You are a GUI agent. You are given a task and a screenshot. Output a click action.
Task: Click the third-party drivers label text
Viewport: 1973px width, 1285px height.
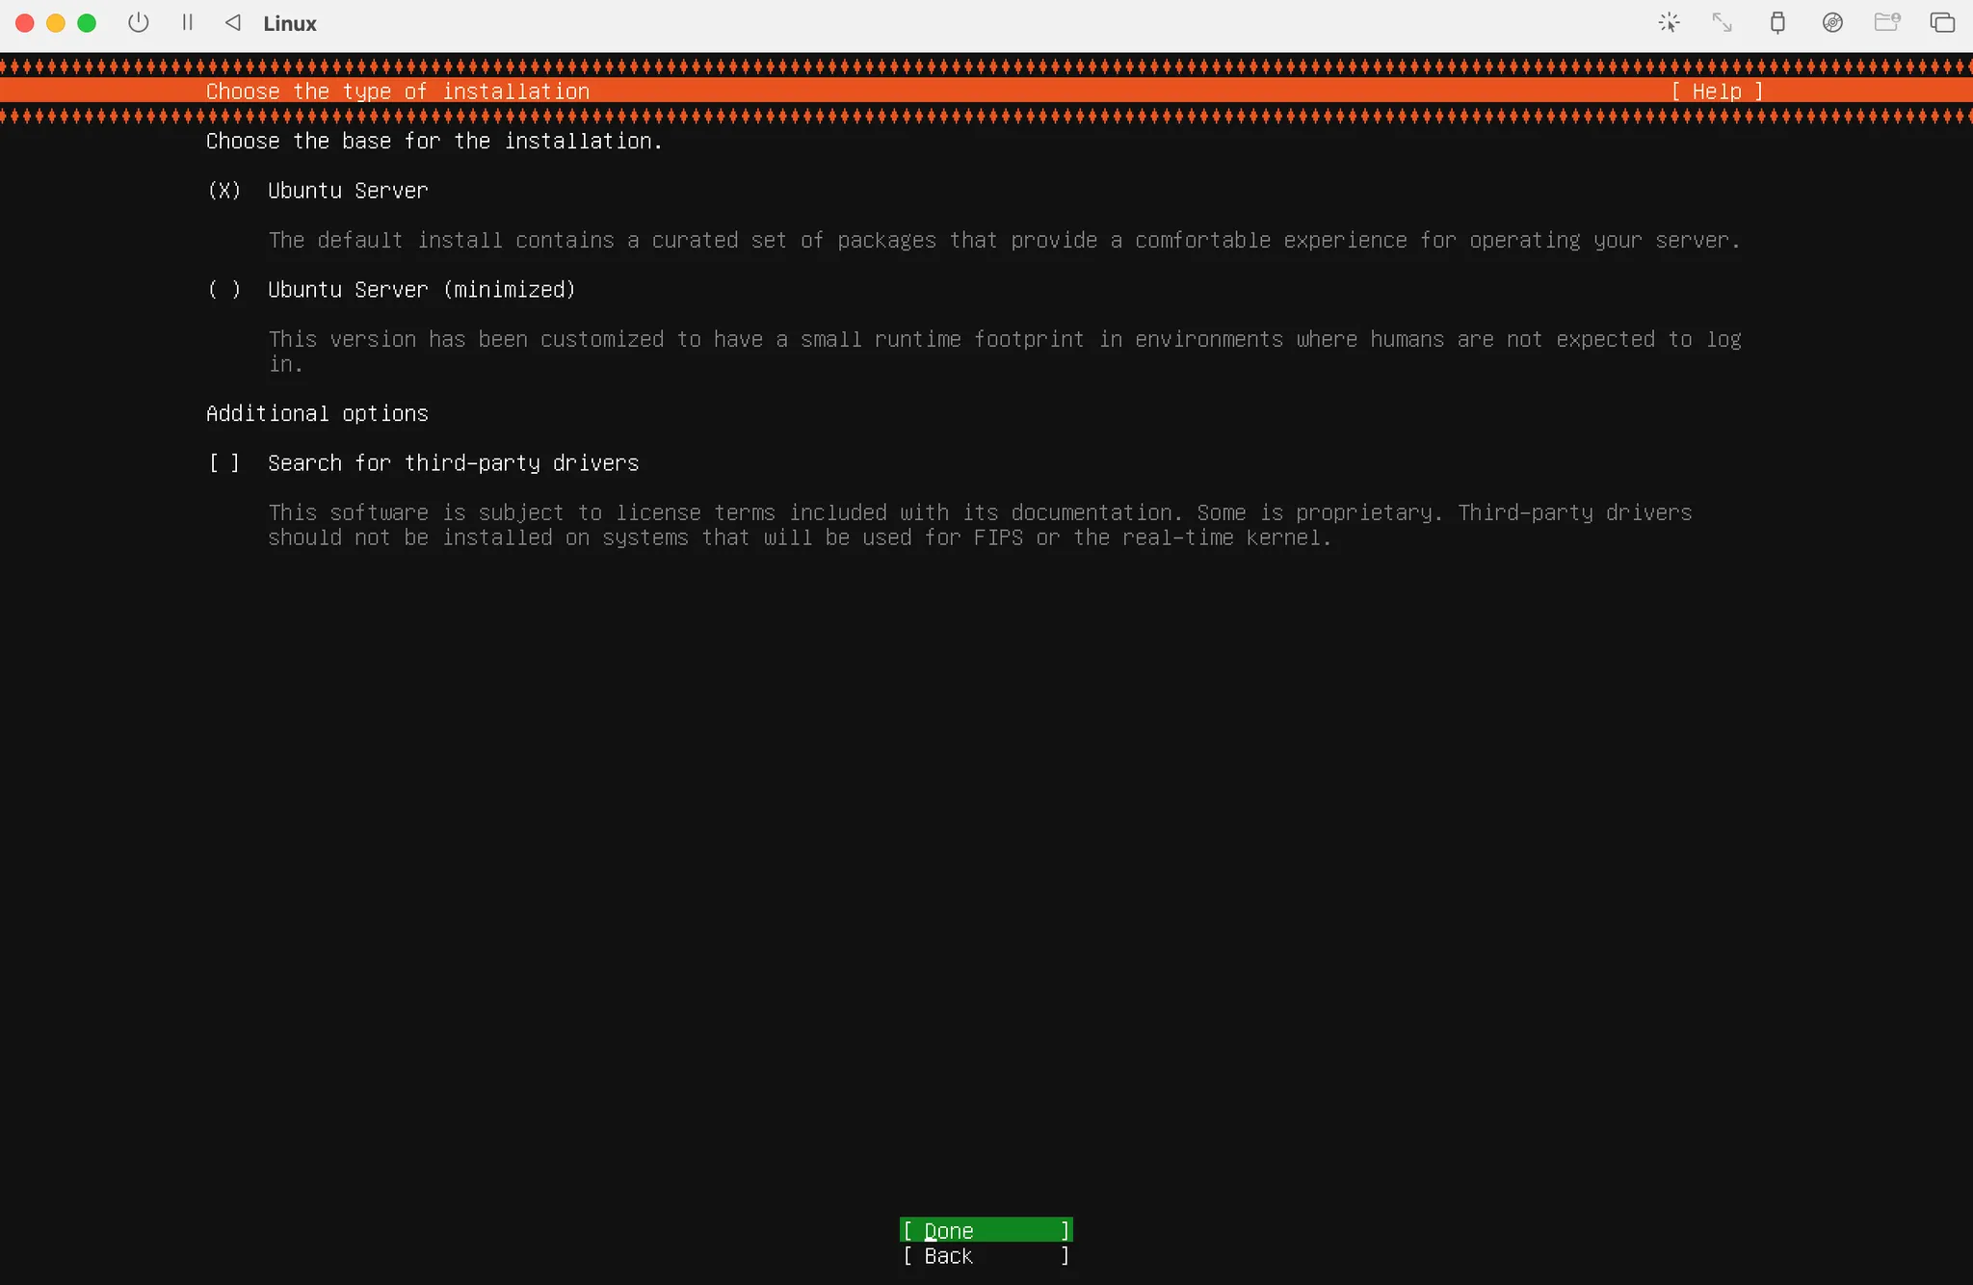pos(453,463)
